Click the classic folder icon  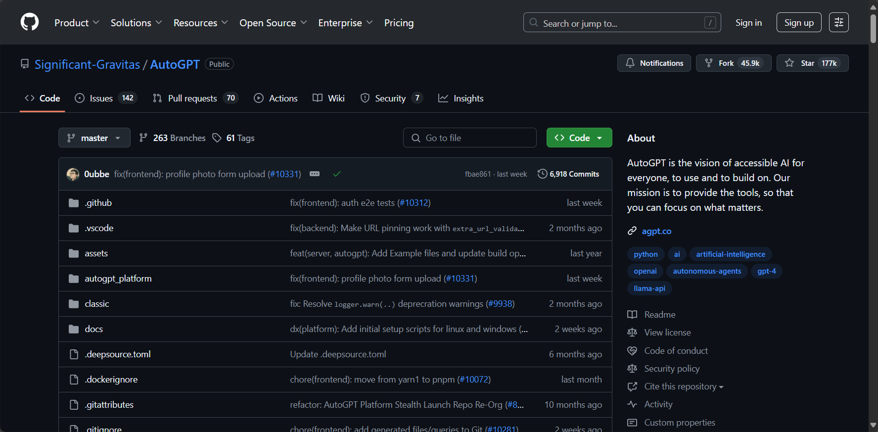74,304
